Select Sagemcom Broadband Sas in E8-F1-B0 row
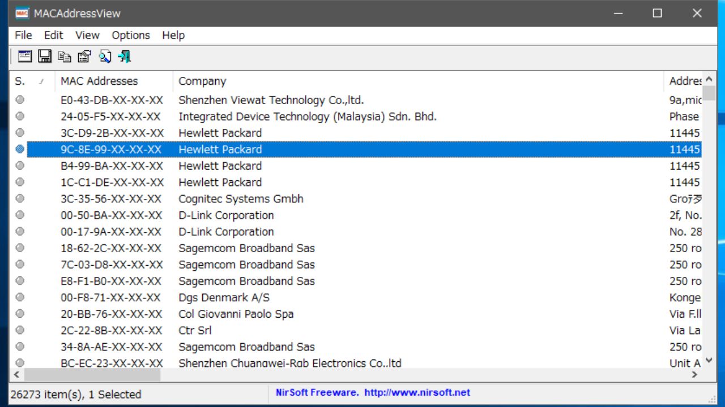 click(246, 280)
